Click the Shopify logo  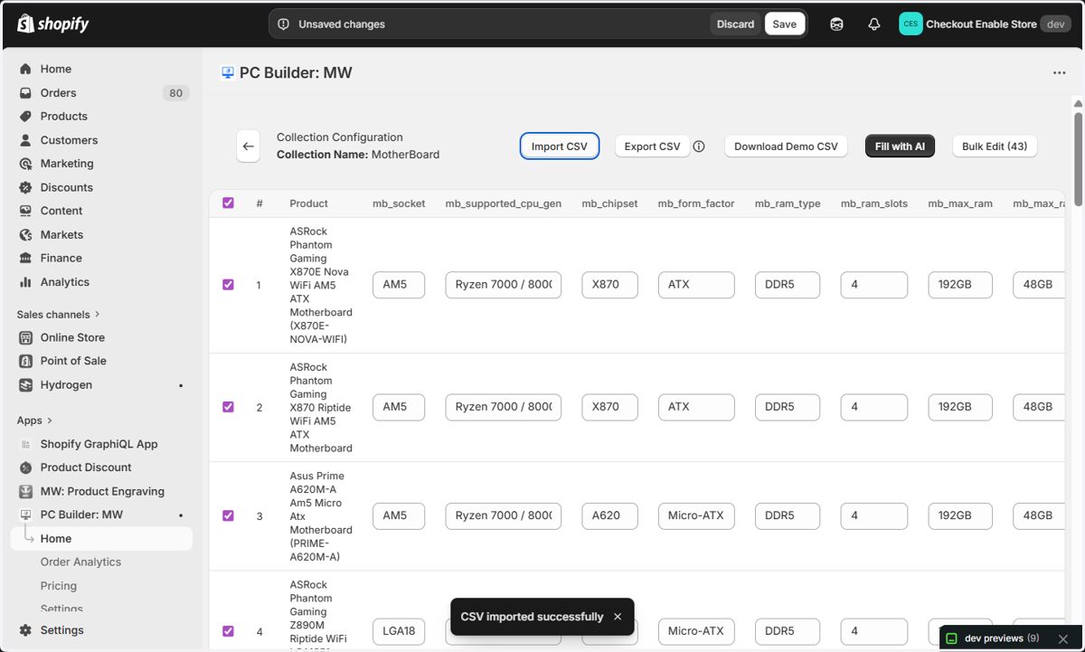point(53,24)
